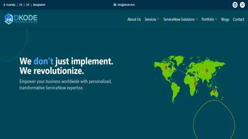Image resolution: width=248 pixels, height=139 pixels.
Task: Open the Portfolio menu item
Action: tap(208, 19)
